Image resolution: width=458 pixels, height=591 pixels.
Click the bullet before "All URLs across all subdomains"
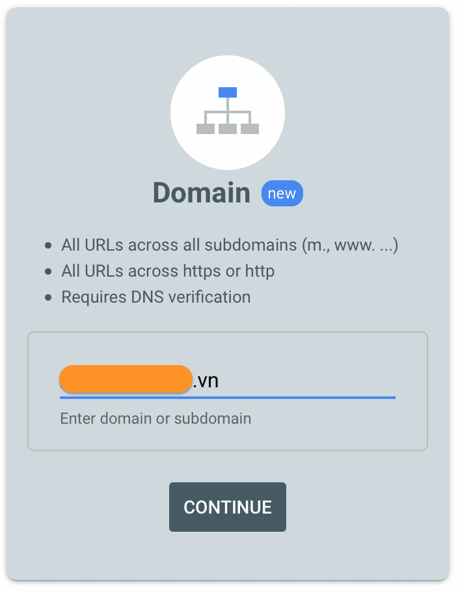point(48,246)
